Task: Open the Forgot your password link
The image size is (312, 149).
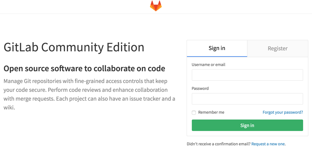Action: click(x=283, y=112)
